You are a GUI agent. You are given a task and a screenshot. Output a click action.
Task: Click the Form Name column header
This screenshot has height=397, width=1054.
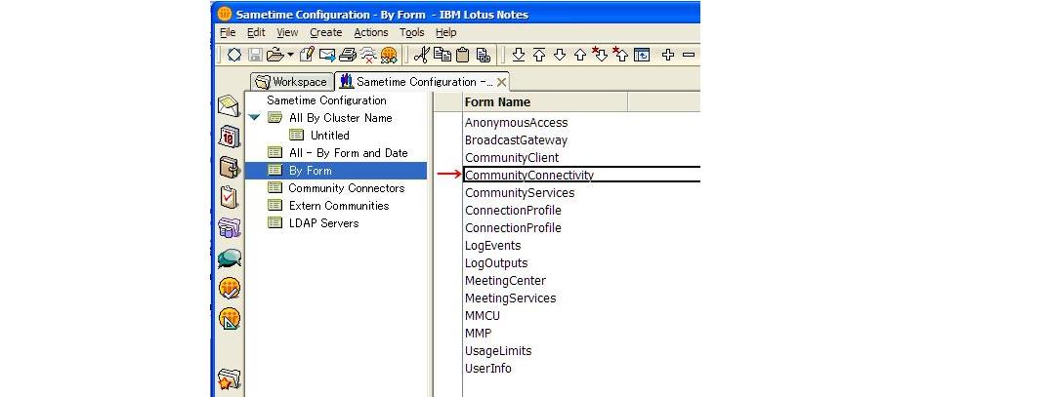(545, 102)
